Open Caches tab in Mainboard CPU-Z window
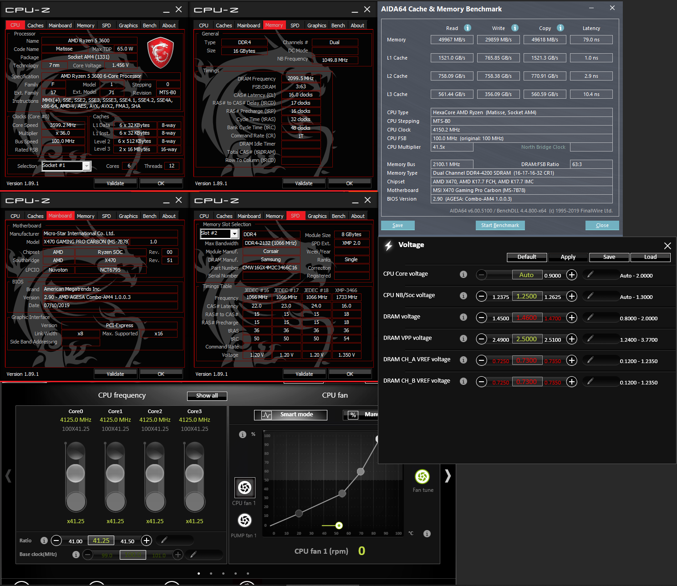Viewport: 677px width, 586px height. (x=35, y=216)
